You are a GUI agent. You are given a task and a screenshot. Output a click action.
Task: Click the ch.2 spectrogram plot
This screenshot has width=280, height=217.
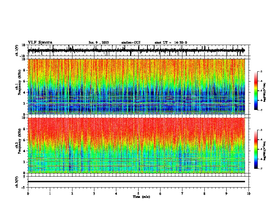(x=136, y=145)
